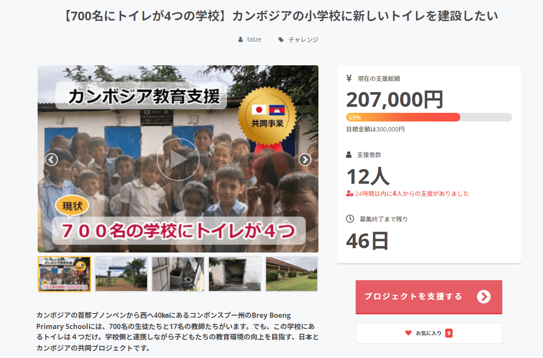The image size is (543, 358).
Task: Select the school building thumbnail
Action: pyautogui.click(x=291, y=274)
